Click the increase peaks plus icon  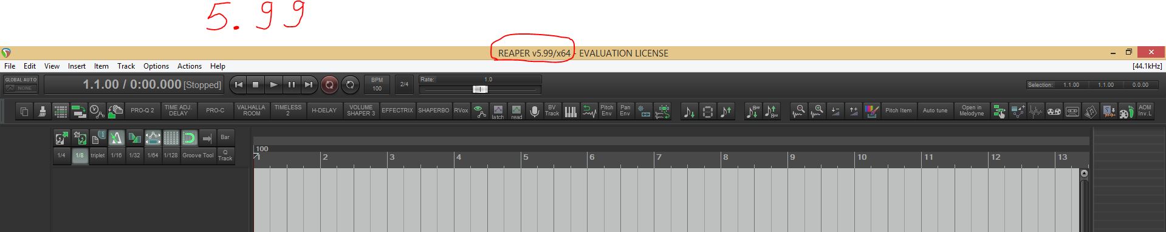tap(854, 111)
